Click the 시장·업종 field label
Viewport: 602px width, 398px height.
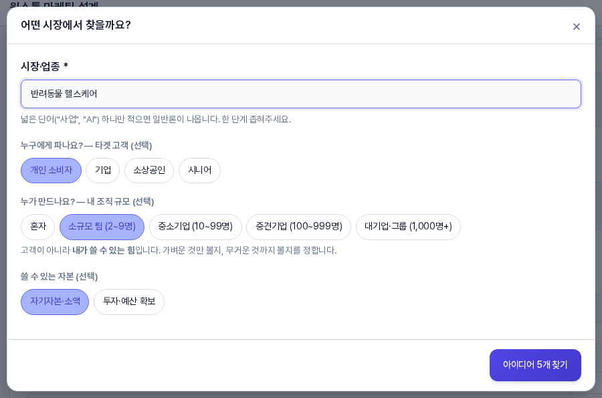pyautogui.click(x=45, y=66)
